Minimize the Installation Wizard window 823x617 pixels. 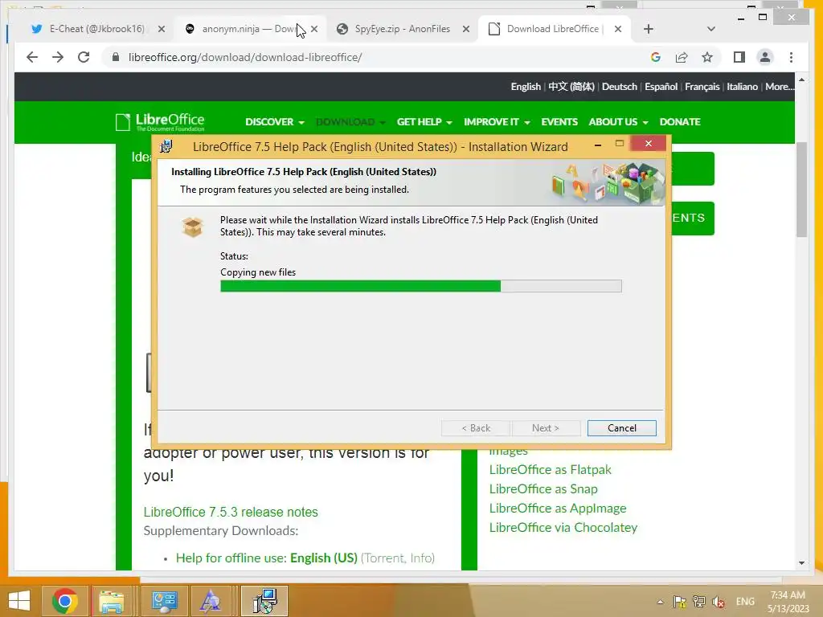(598, 145)
